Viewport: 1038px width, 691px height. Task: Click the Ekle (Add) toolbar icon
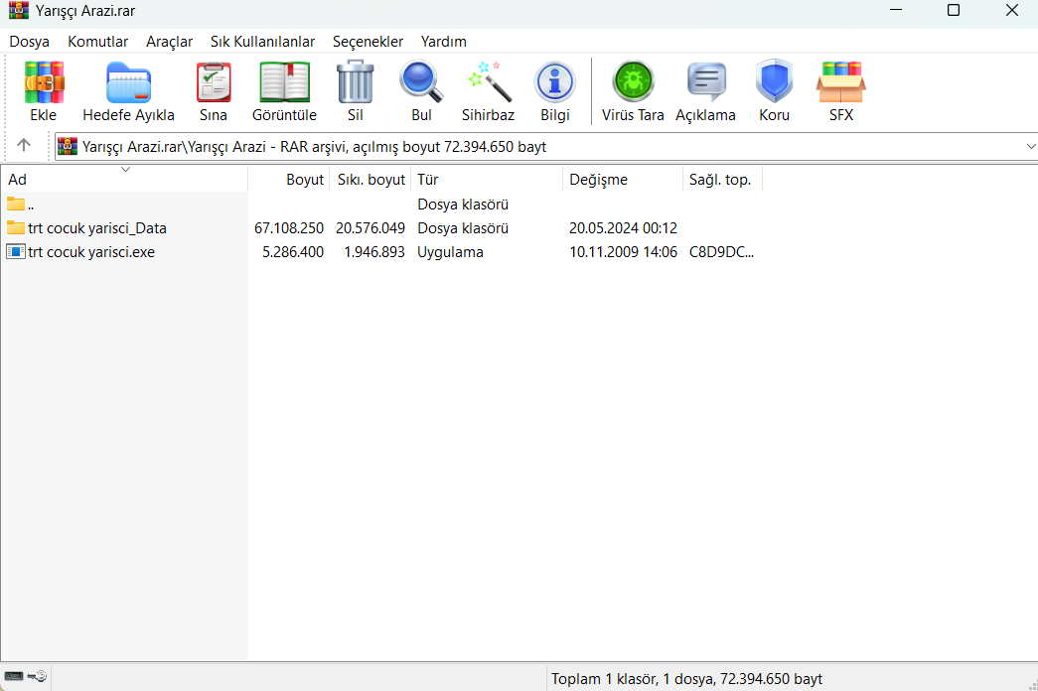[x=44, y=82]
